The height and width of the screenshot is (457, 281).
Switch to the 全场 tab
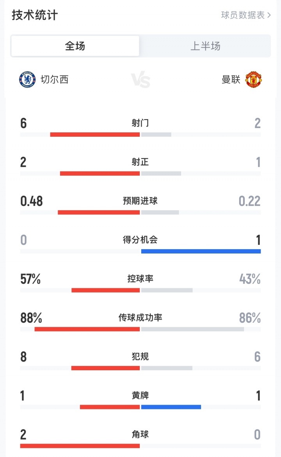pyautogui.click(x=75, y=46)
